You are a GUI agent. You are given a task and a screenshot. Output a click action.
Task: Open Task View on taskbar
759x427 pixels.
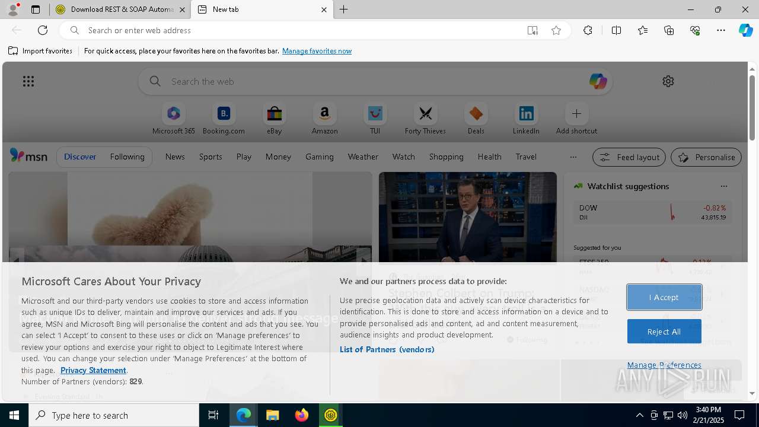point(213,415)
